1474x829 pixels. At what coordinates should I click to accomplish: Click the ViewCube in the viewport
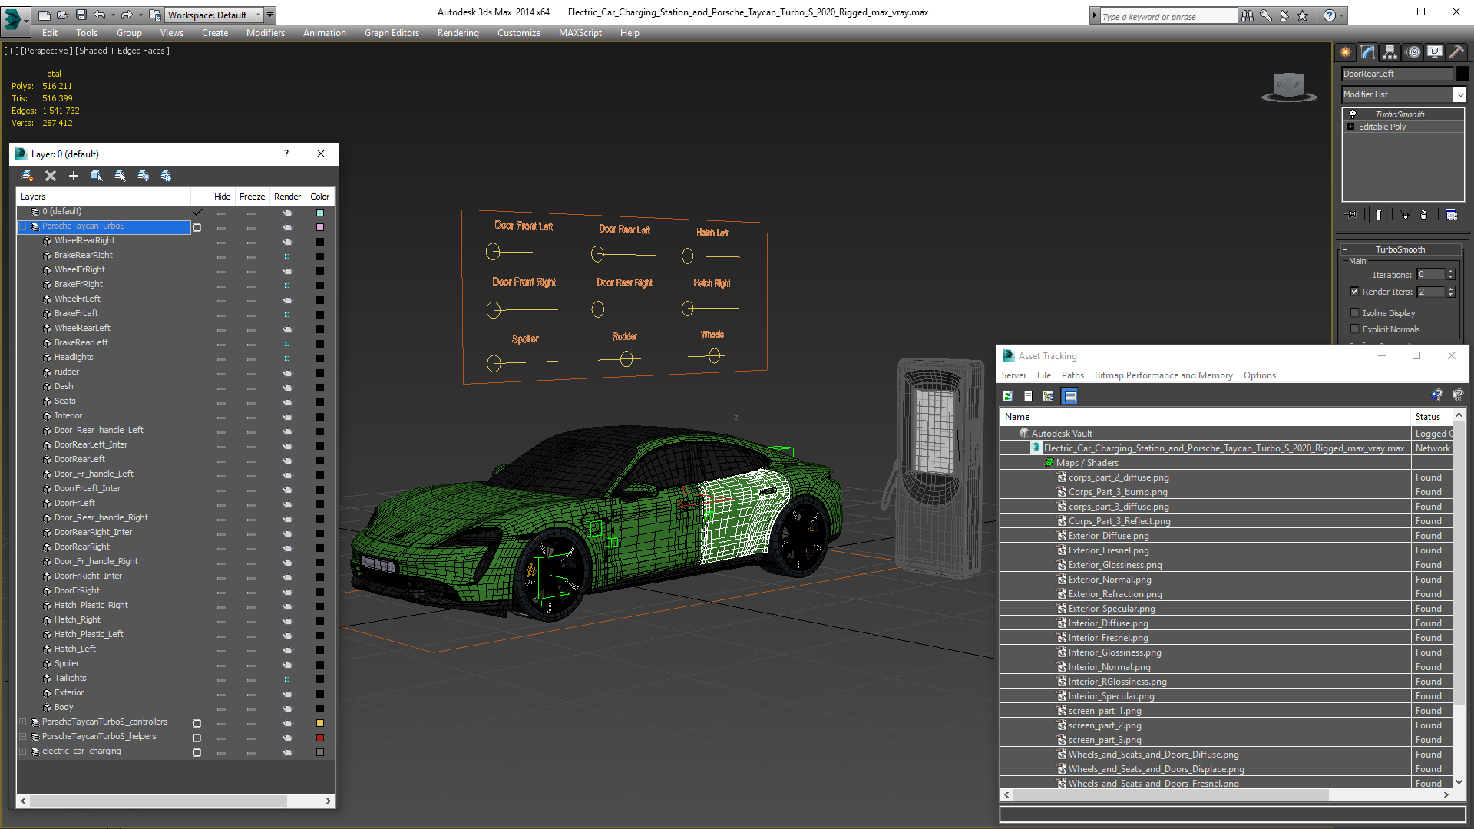tap(1289, 86)
